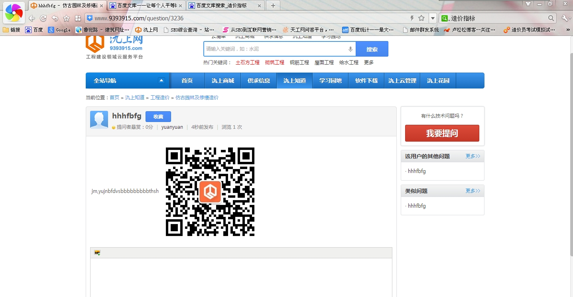Click 仿古园林及修缮造价 in the breadcrumb
The width and height of the screenshot is (573, 297).
point(197,98)
